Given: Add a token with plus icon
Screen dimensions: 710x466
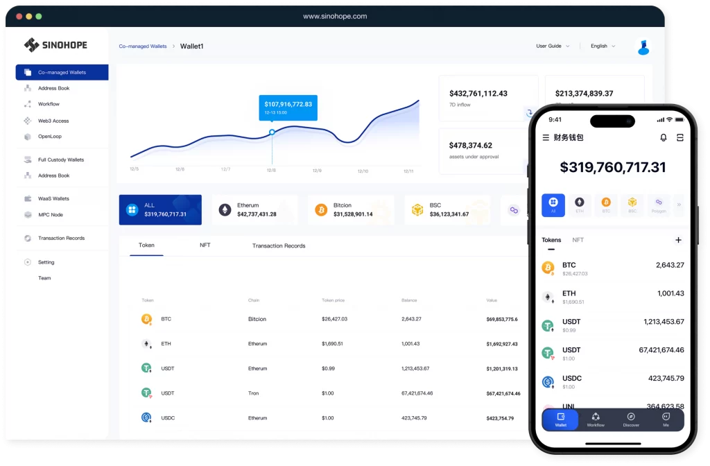Looking at the screenshot, I should coord(678,240).
